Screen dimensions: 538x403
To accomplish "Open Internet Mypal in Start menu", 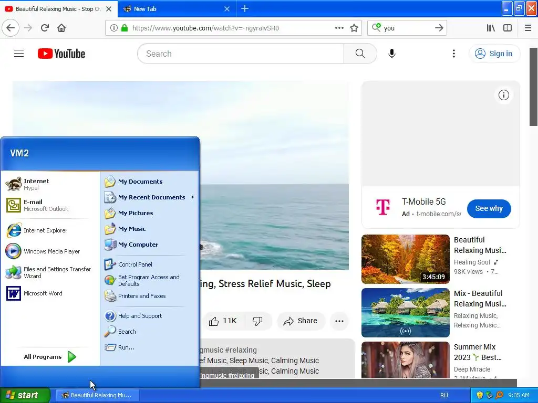I will tap(50, 184).
